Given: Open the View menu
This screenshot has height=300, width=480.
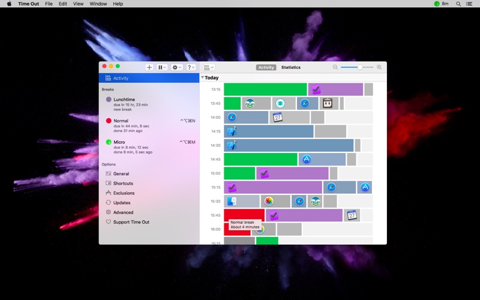Looking at the screenshot, I should [x=78, y=4].
